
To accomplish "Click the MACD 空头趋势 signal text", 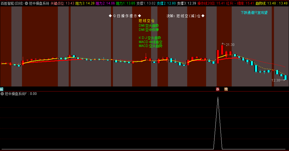I will (150, 46).
